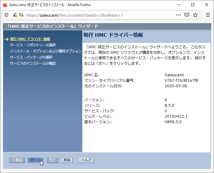
Task: Select the 現行 HMC ドライバー情報 wizard step
Action: click(x=30, y=39)
